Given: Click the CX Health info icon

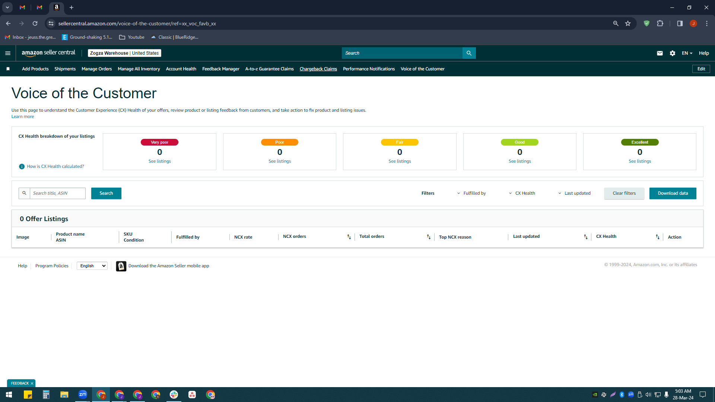Looking at the screenshot, I should 22,166.
